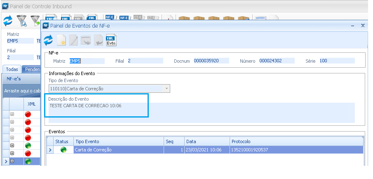
Task: Click the Matriz EMP5 field in Inbound panel
Action: click(20, 41)
